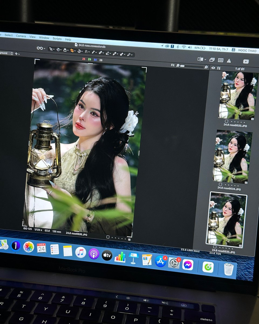
Task: Click the 11:10 clock in menu bar
Action: [x=219, y=49]
